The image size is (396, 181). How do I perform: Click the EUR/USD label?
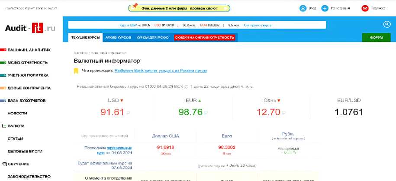coord(349,100)
